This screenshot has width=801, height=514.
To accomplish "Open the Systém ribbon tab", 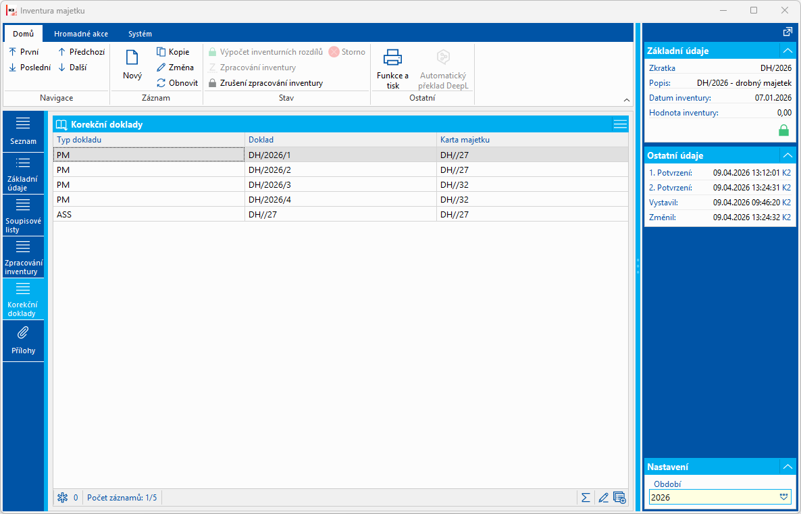I will [140, 34].
